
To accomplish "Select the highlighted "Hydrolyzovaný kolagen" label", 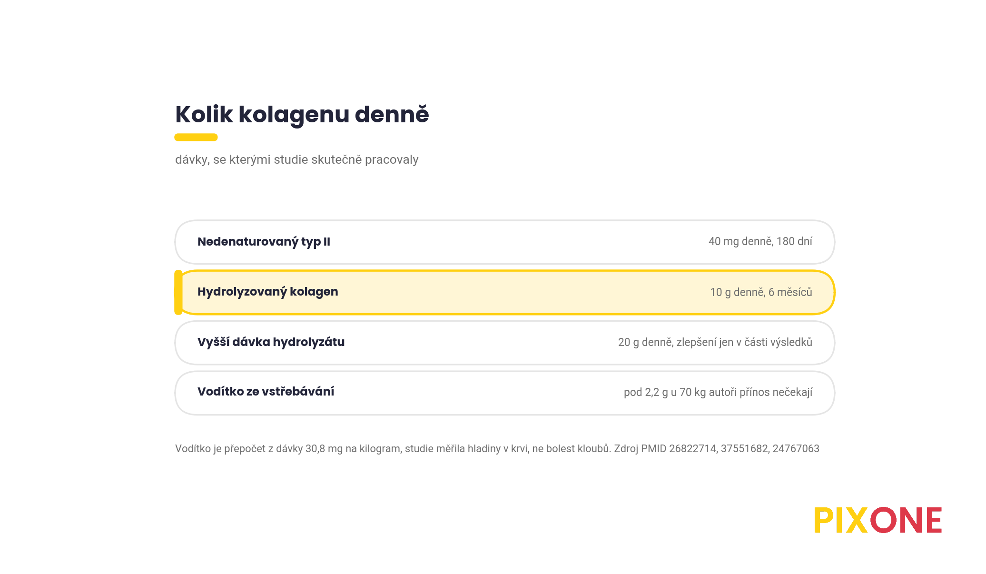I will (x=268, y=292).
